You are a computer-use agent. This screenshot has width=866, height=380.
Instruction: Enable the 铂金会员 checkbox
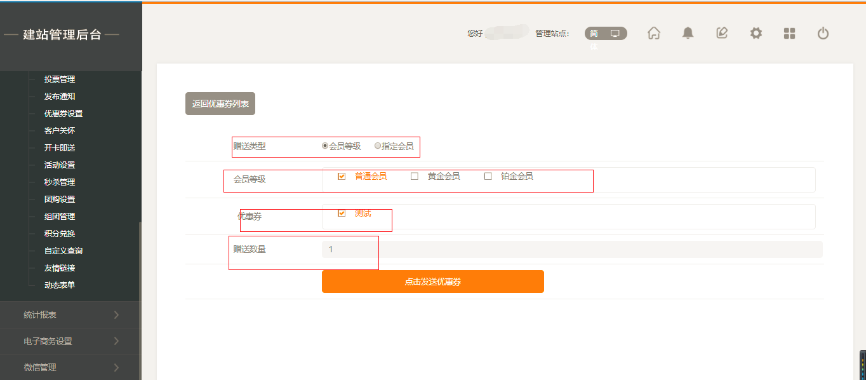pos(488,177)
